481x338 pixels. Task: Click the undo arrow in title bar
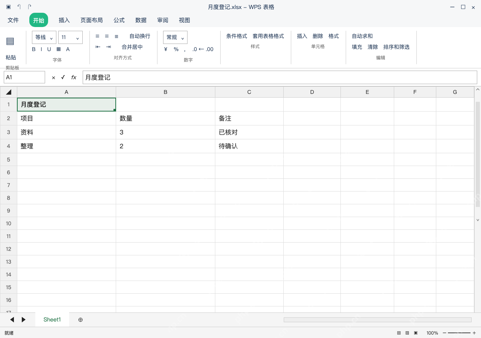19,7
